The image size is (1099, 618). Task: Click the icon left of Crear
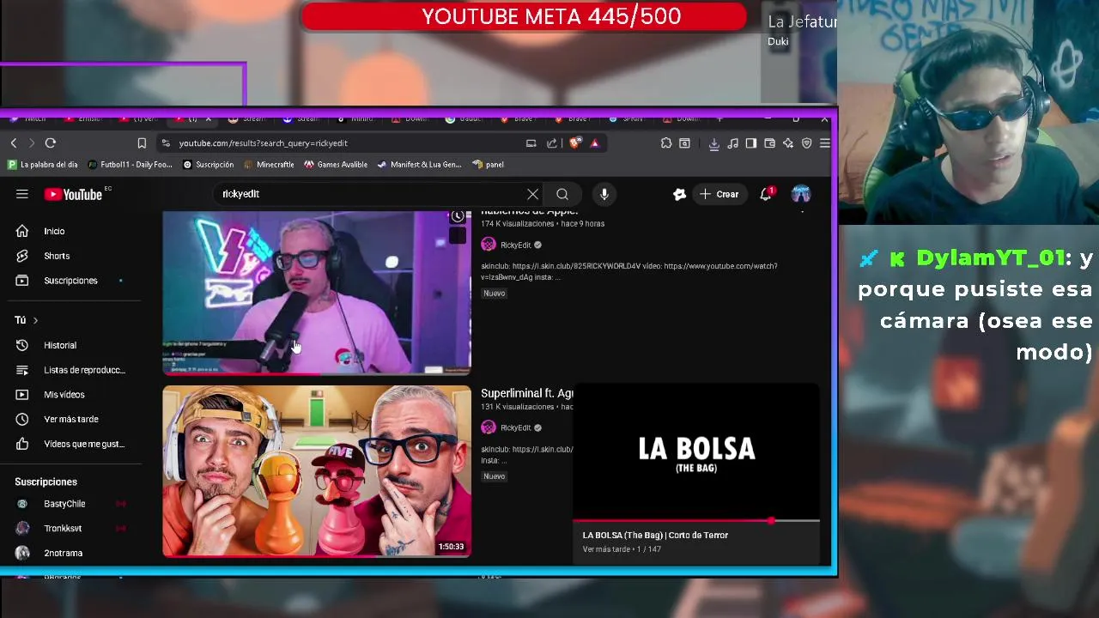click(x=679, y=195)
